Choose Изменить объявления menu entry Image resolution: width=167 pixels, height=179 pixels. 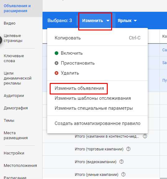[x=79, y=88]
